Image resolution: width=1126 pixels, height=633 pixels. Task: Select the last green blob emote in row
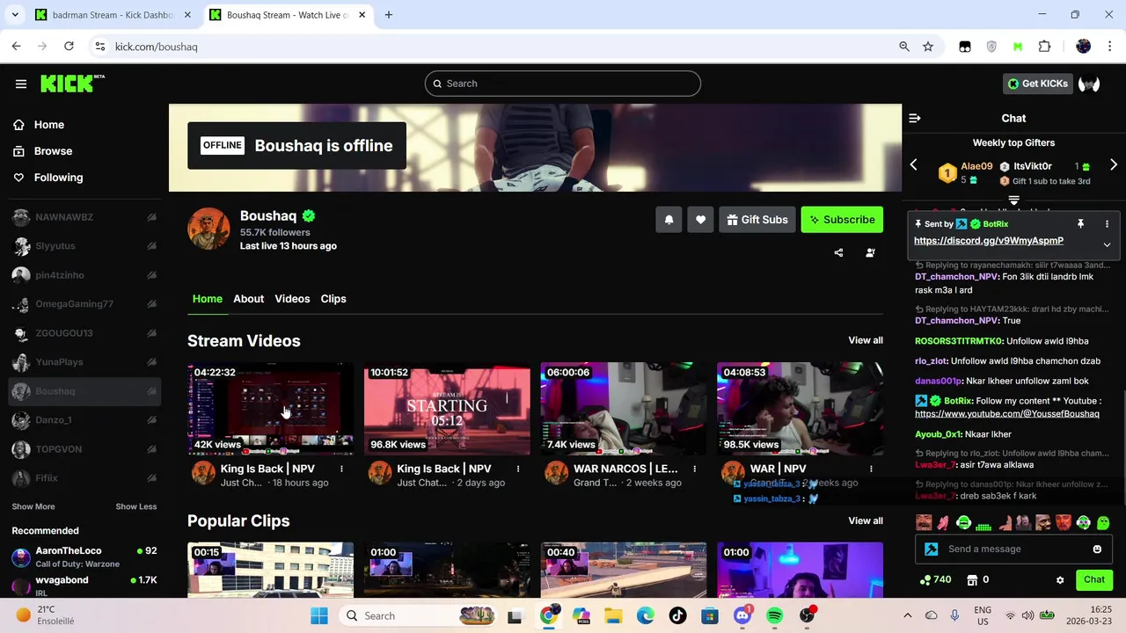click(x=1103, y=523)
